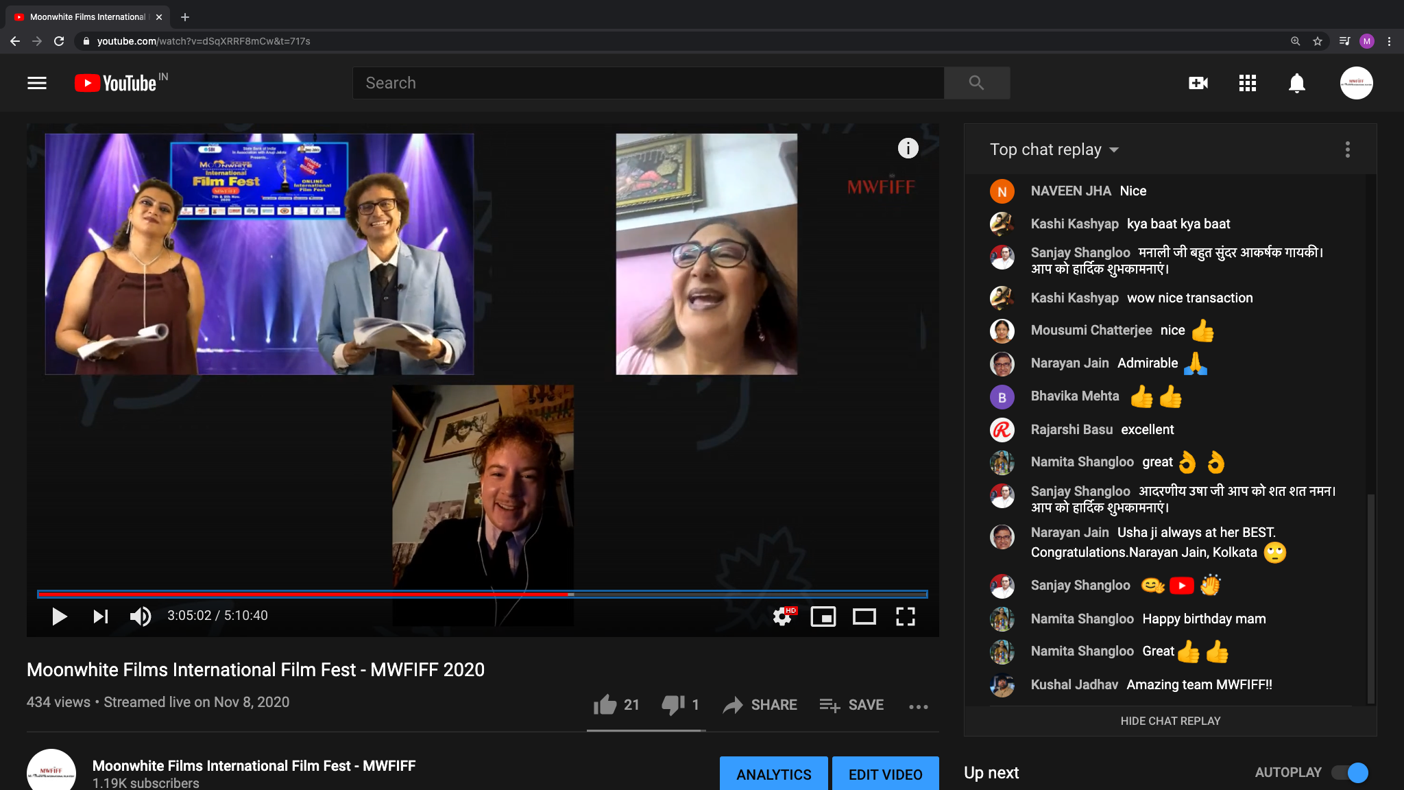Open a new browser tab
The height and width of the screenshot is (790, 1404).
[x=184, y=17]
